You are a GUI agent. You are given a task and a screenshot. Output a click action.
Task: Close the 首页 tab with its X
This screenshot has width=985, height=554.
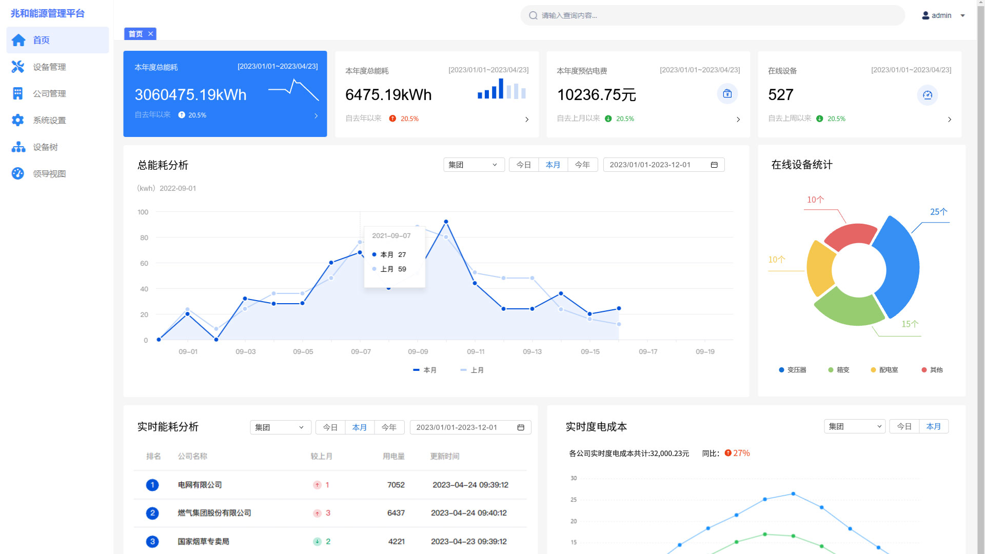point(150,34)
